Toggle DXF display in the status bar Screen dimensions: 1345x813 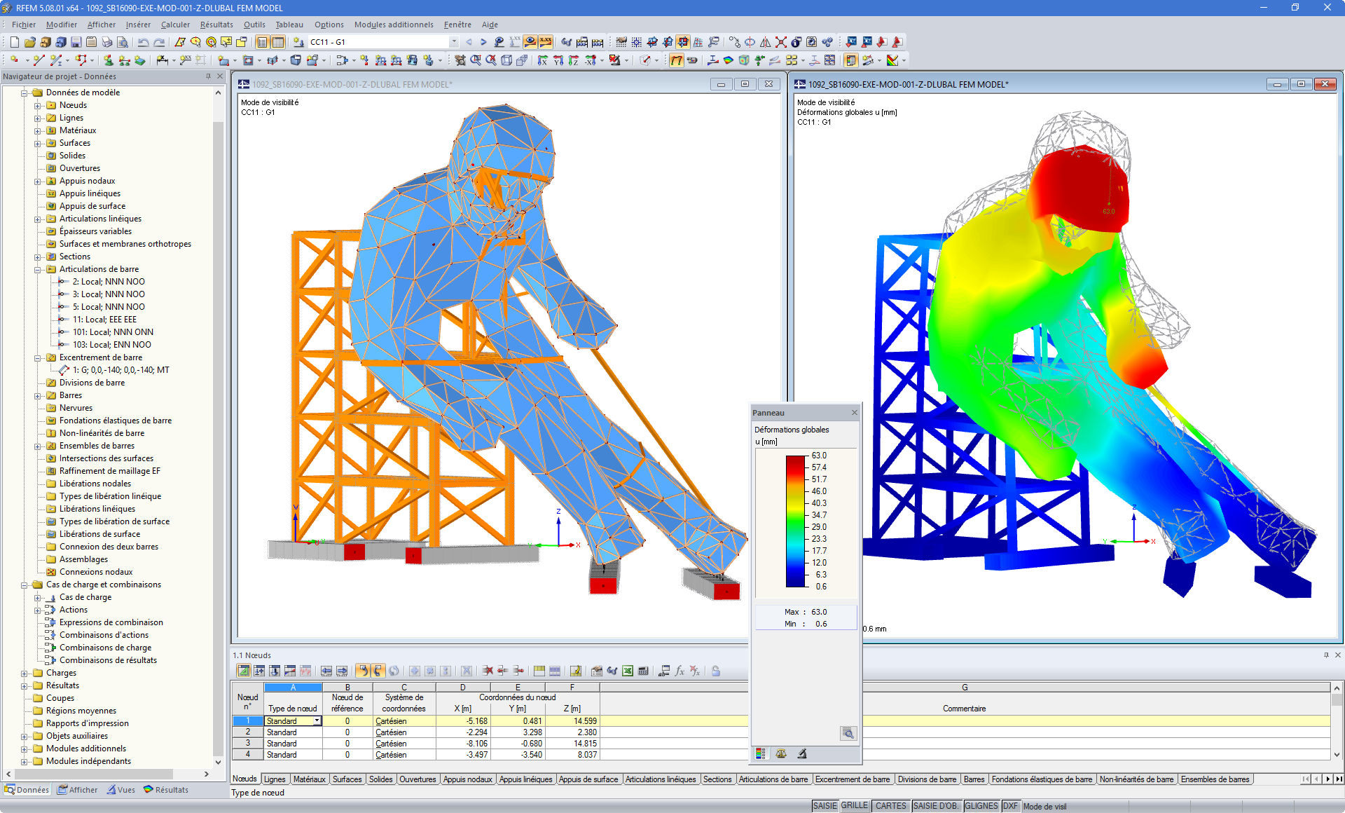click(1011, 806)
